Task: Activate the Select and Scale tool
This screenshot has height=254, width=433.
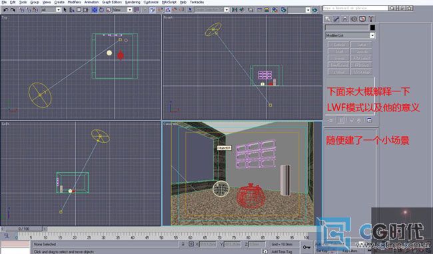Action: [x=109, y=10]
